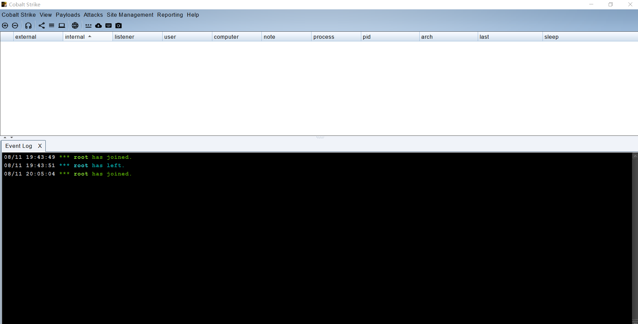Sort sessions by computer column

pyautogui.click(x=237, y=37)
